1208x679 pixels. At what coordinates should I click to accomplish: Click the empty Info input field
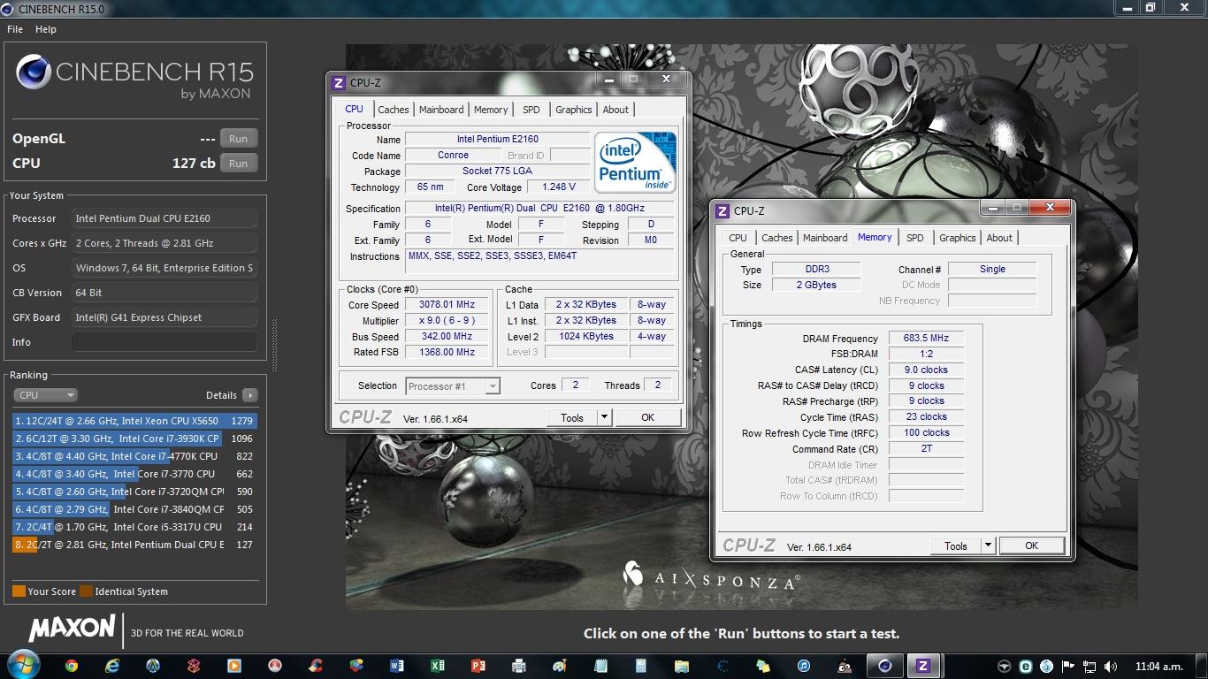click(x=164, y=342)
